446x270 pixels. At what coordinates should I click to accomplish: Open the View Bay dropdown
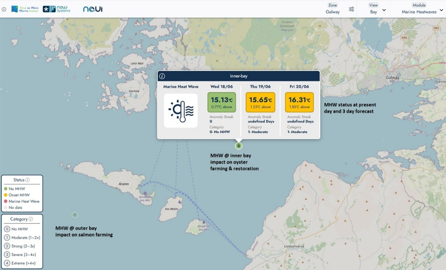point(378,9)
